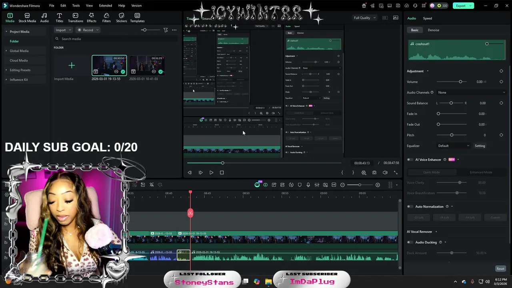The image size is (512, 288).
Task: Expand the Editing Presets tree item
Action: tap(6, 70)
